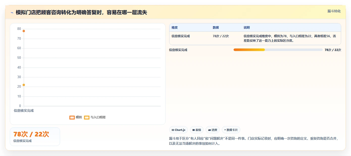This screenshot has height=156, width=351.
Task: Select the Chart.js tag chip
Action: 179,130
